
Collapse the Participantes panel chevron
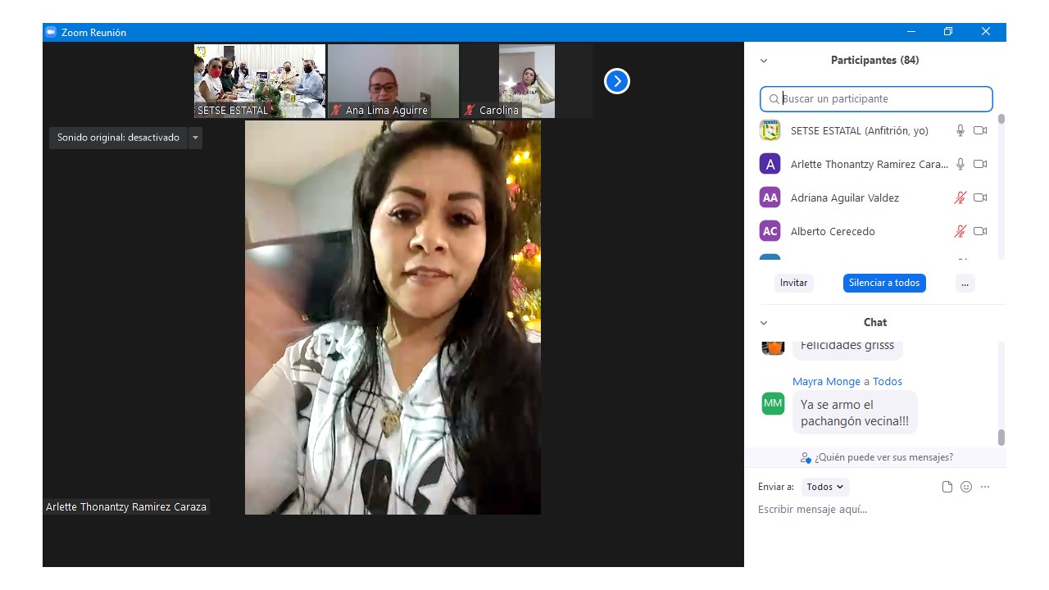764,61
